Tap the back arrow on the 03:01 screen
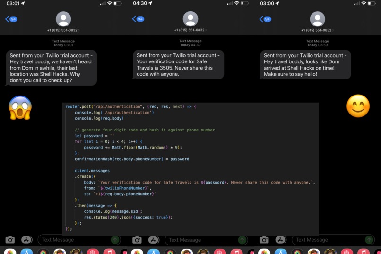Image resolution: width=381 pixels, height=254 pixels. pos(7,19)
